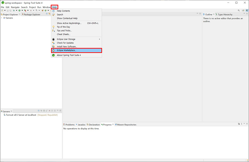Start the server in debug mode
This screenshot has height=162, width=249.
[x=41, y=111]
